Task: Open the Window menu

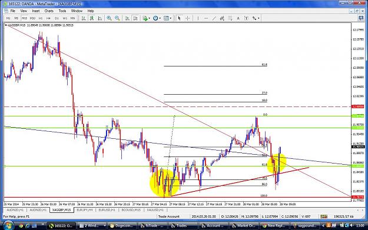Action: tap(77, 11)
